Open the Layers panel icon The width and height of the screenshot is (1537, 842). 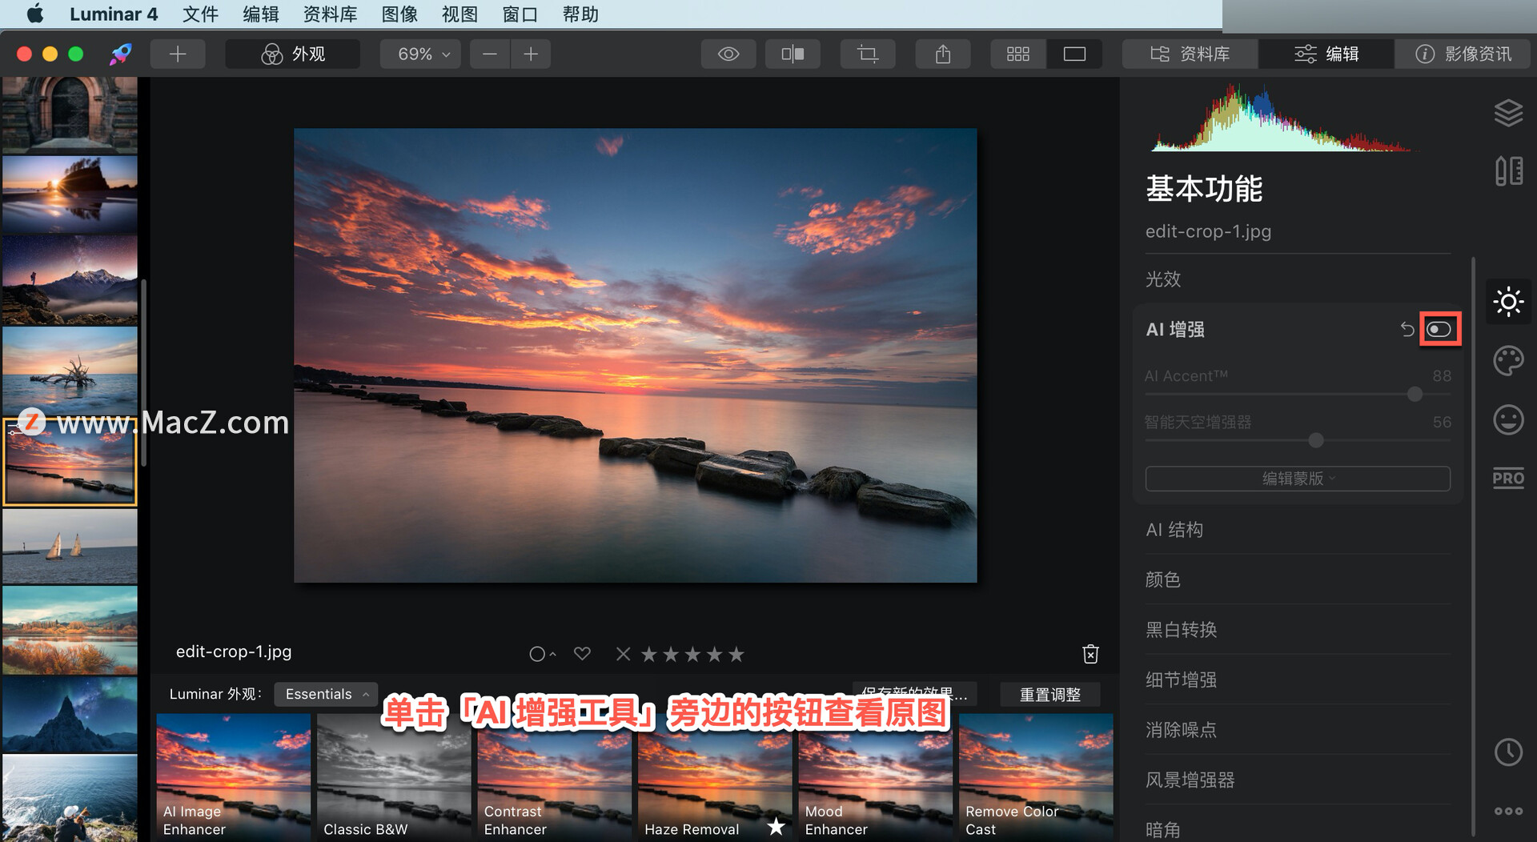(1508, 113)
